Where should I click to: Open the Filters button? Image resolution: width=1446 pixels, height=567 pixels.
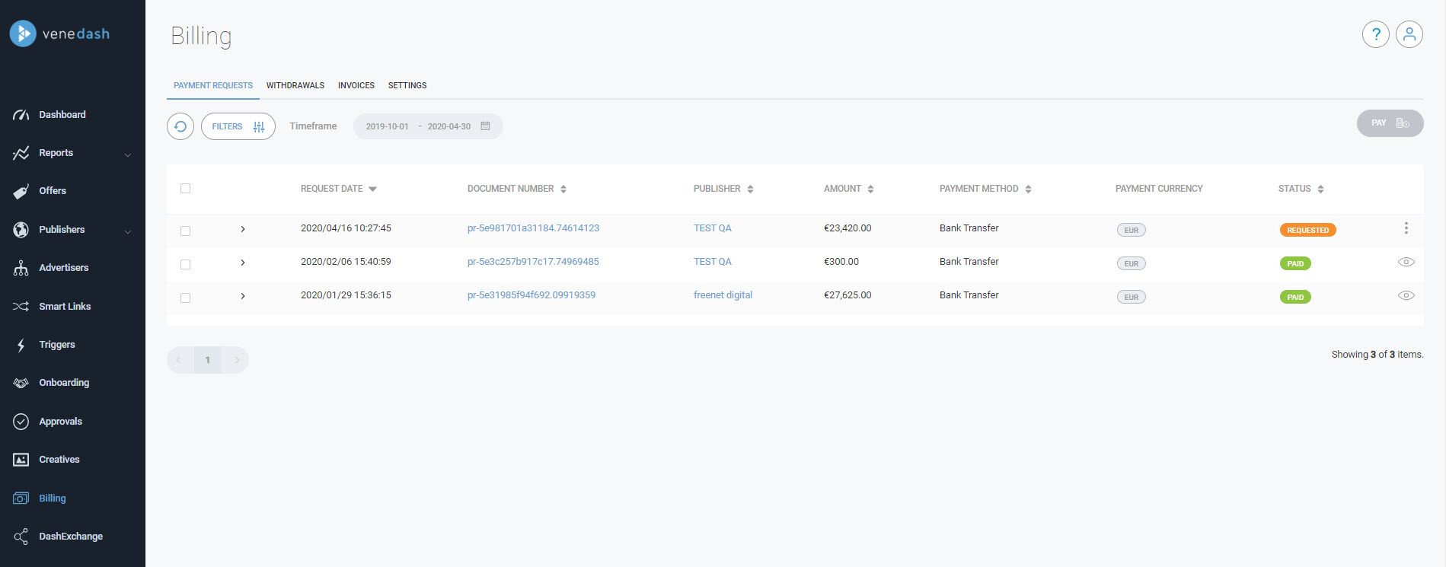(x=238, y=126)
